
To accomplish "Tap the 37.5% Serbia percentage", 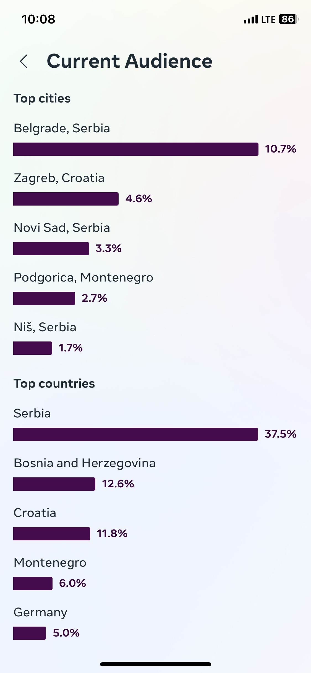I will coord(281,434).
